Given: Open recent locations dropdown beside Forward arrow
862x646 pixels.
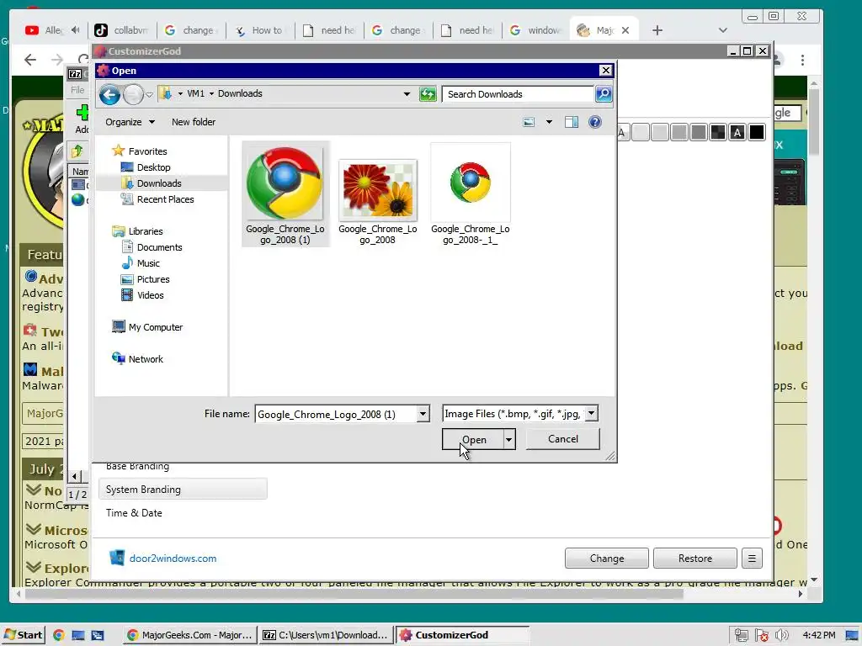Looking at the screenshot, I should [149, 94].
